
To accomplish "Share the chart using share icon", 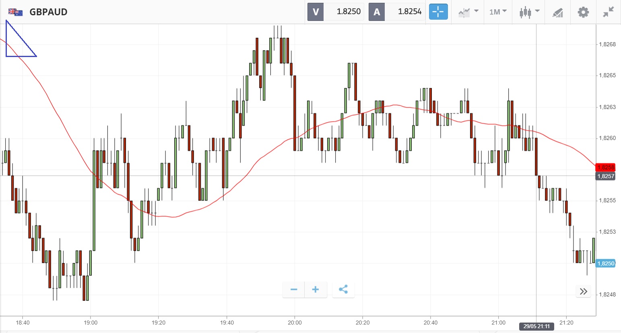I will coord(343,290).
